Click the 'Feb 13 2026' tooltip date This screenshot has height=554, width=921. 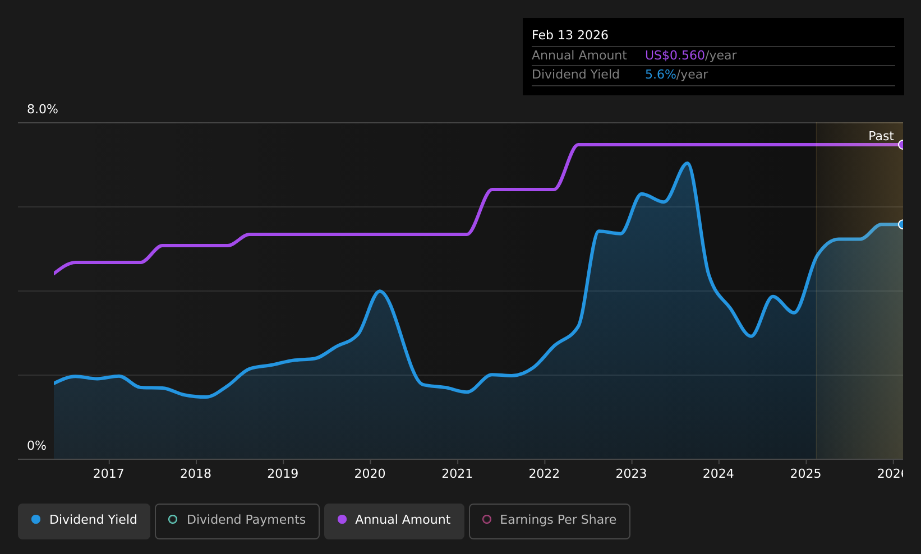(570, 35)
